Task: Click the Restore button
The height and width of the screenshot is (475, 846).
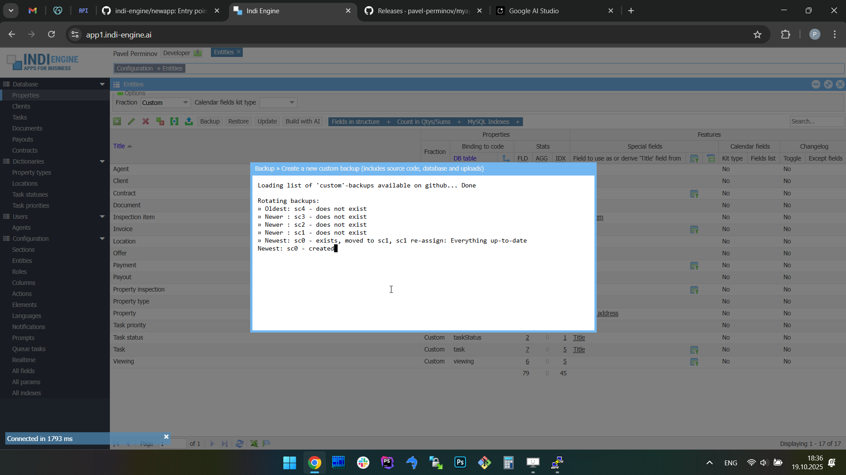Action: 238,122
